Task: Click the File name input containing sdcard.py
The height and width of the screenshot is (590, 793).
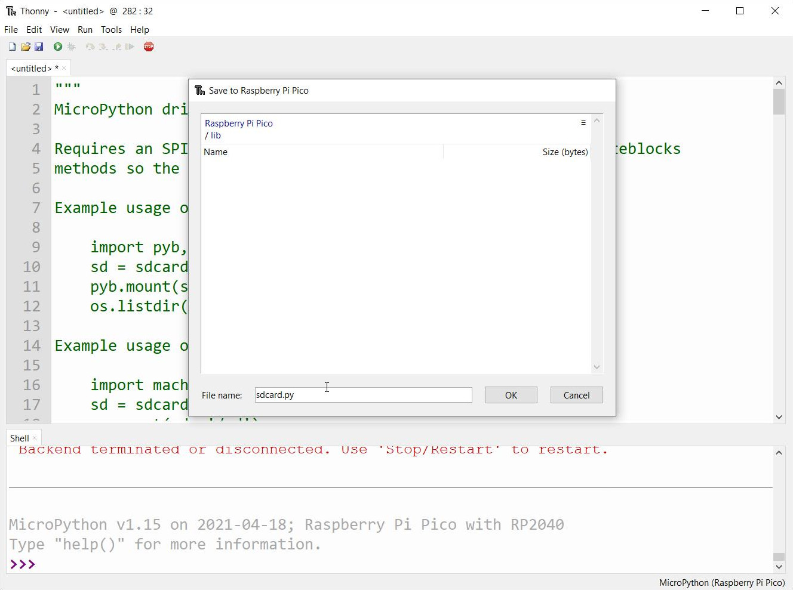Action: click(362, 395)
